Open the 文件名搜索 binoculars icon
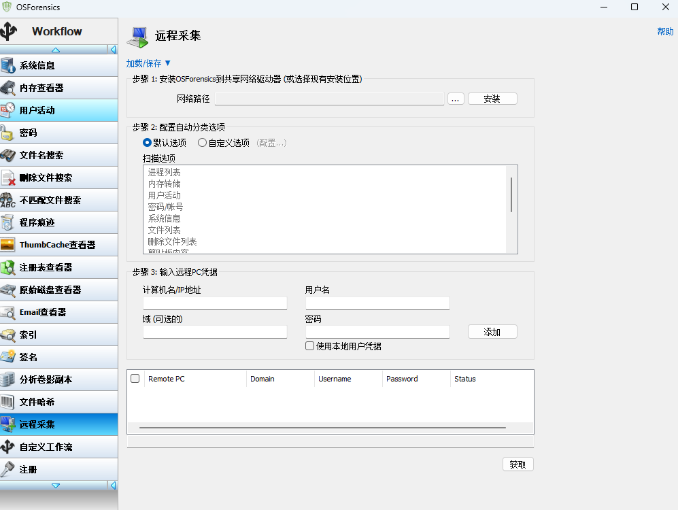Image resolution: width=678 pixels, height=510 pixels. click(7, 155)
